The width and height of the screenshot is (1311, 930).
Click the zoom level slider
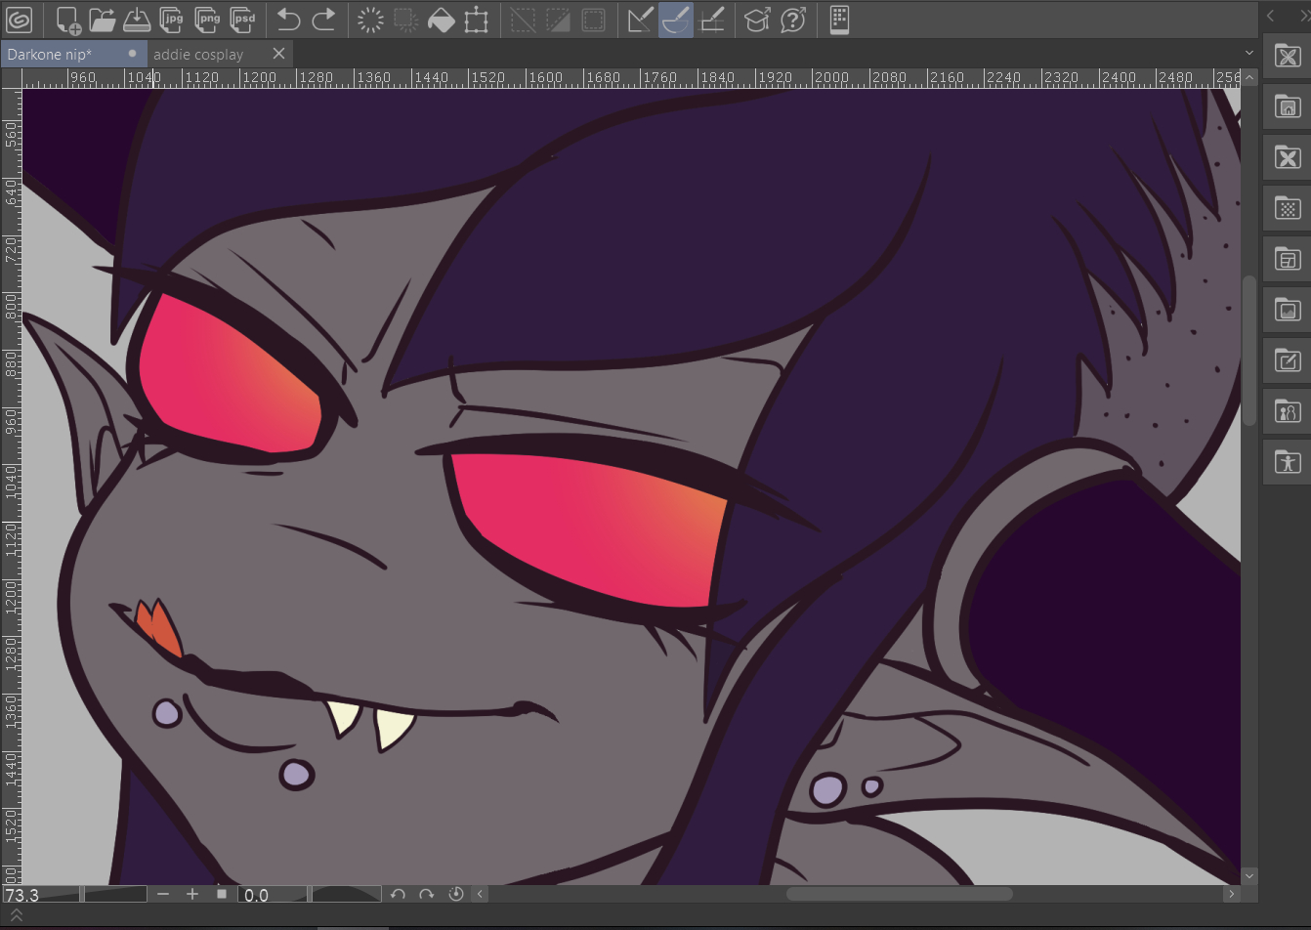point(113,894)
